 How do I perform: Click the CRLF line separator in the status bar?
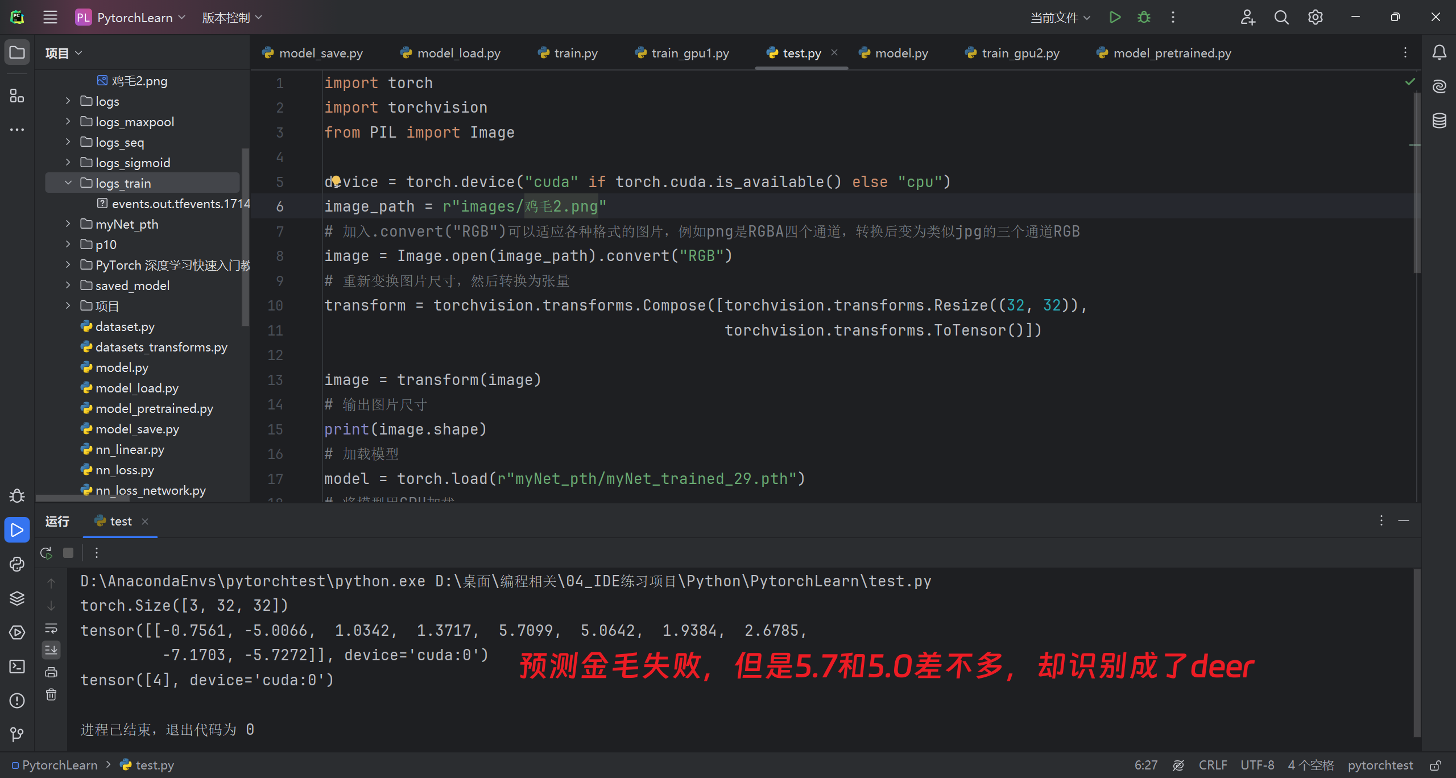point(1213,765)
